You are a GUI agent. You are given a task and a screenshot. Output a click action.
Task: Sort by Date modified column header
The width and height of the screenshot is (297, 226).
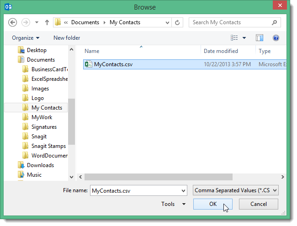221,51
